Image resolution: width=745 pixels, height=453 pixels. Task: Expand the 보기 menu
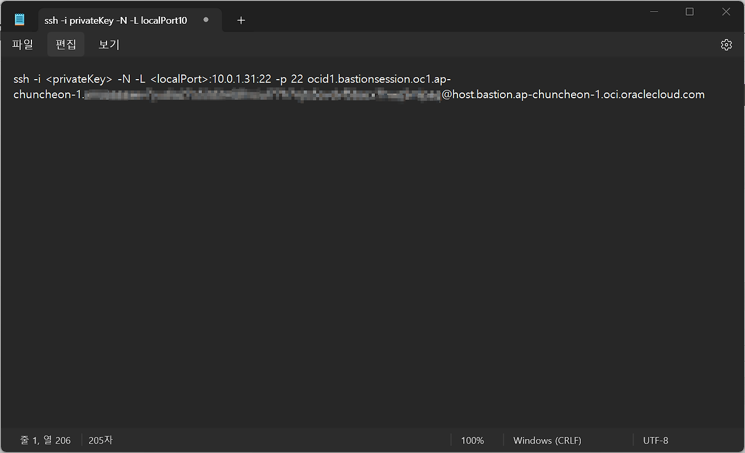click(x=109, y=45)
